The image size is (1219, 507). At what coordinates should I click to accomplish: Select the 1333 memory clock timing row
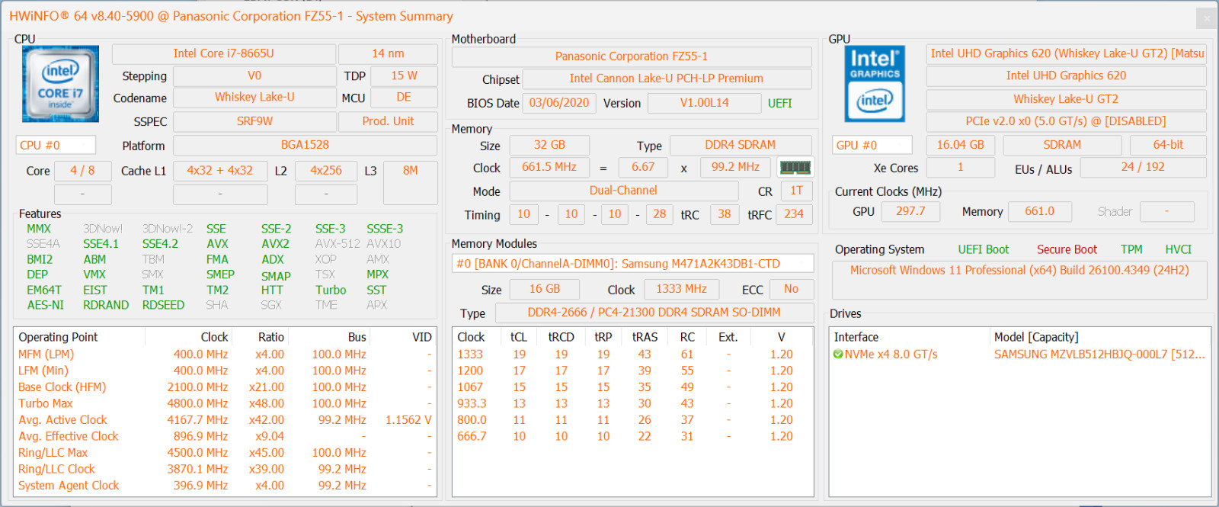point(632,355)
